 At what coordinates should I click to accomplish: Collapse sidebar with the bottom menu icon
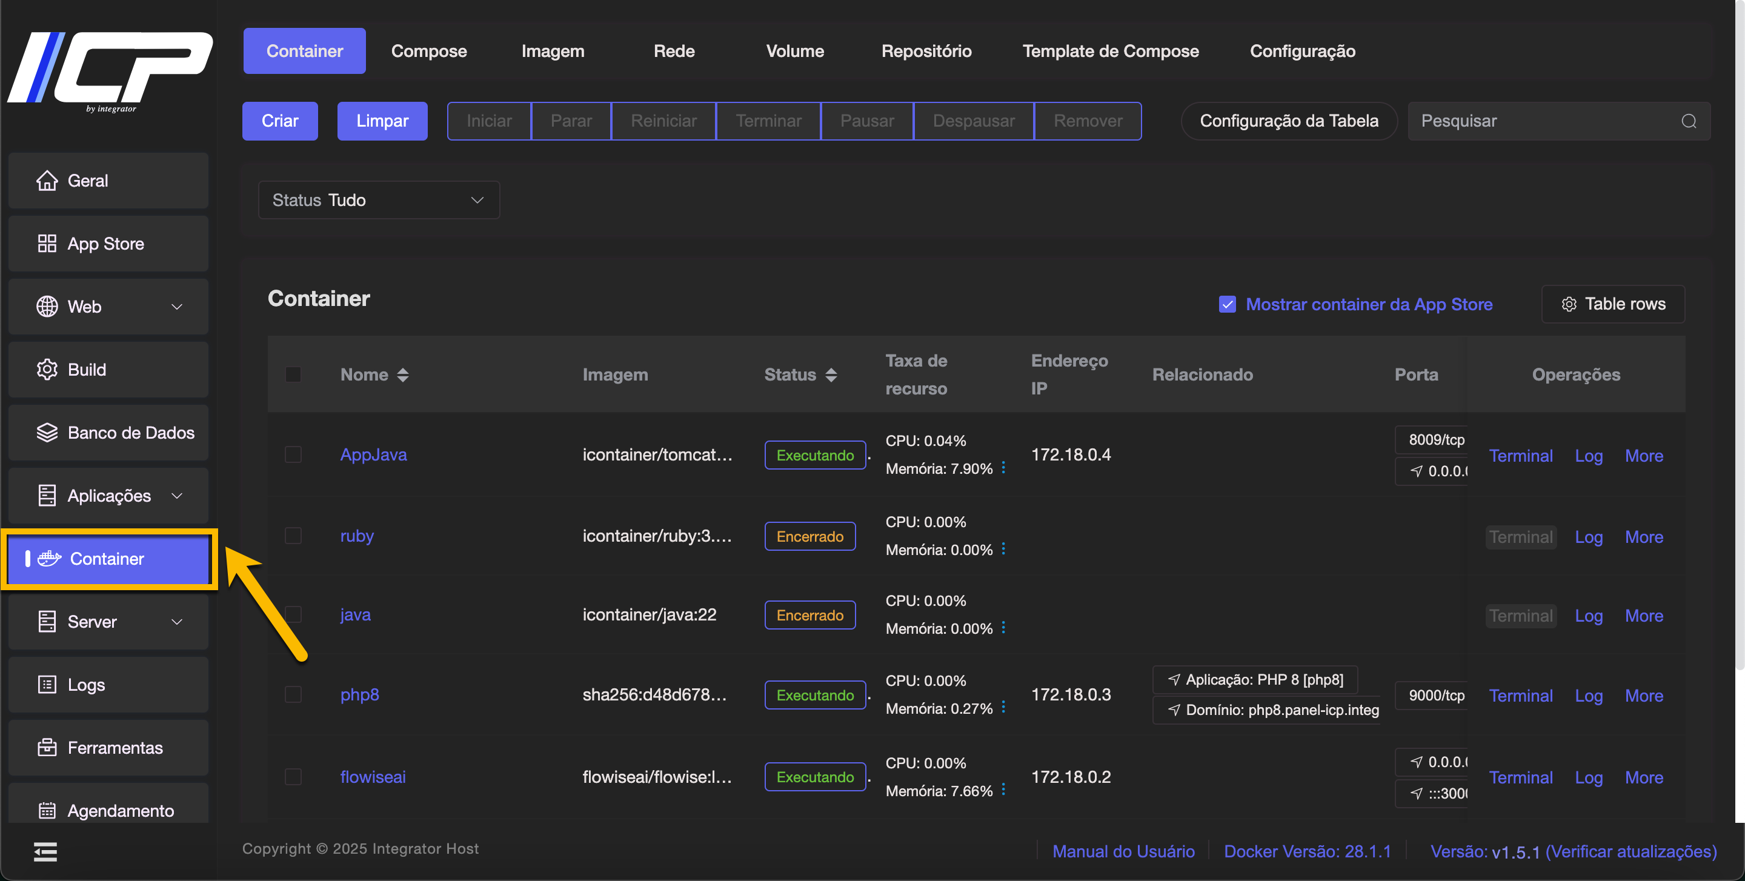pos(45,852)
